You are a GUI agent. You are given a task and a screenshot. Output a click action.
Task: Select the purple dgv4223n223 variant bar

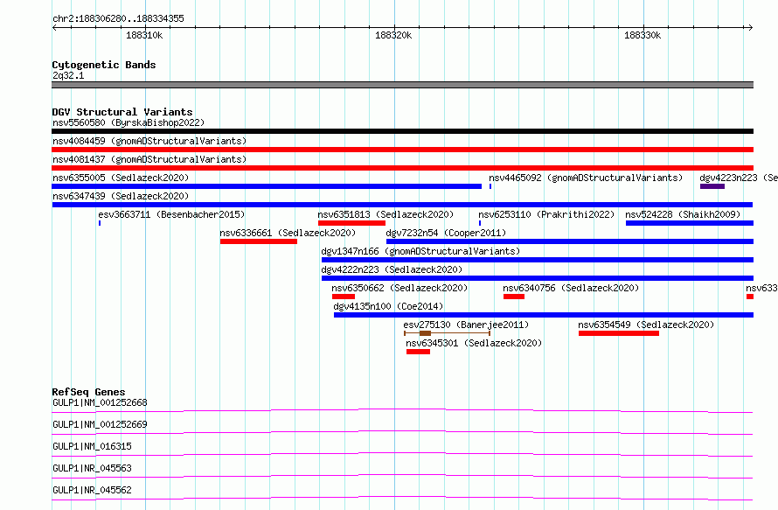pos(712,186)
